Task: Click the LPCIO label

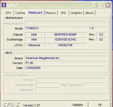Action: 19,45
